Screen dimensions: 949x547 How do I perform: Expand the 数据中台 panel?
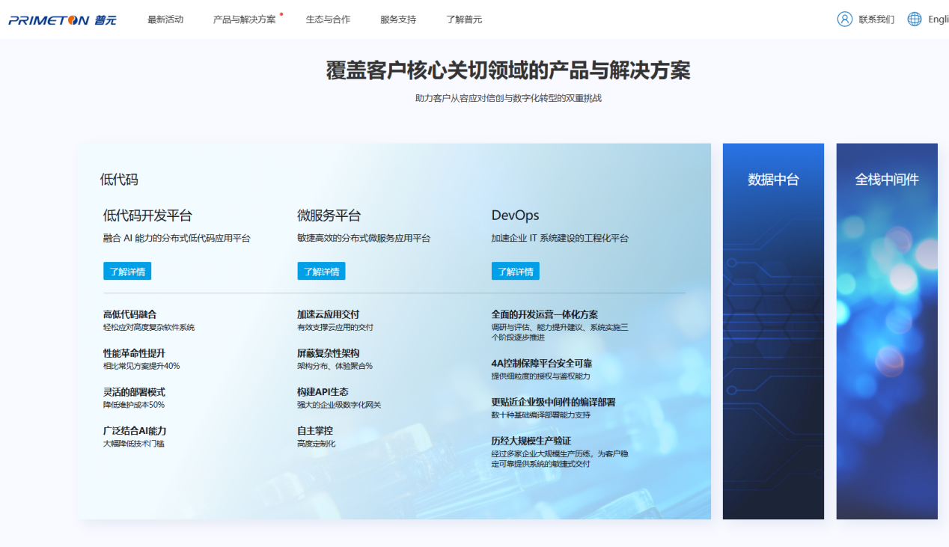(773, 331)
